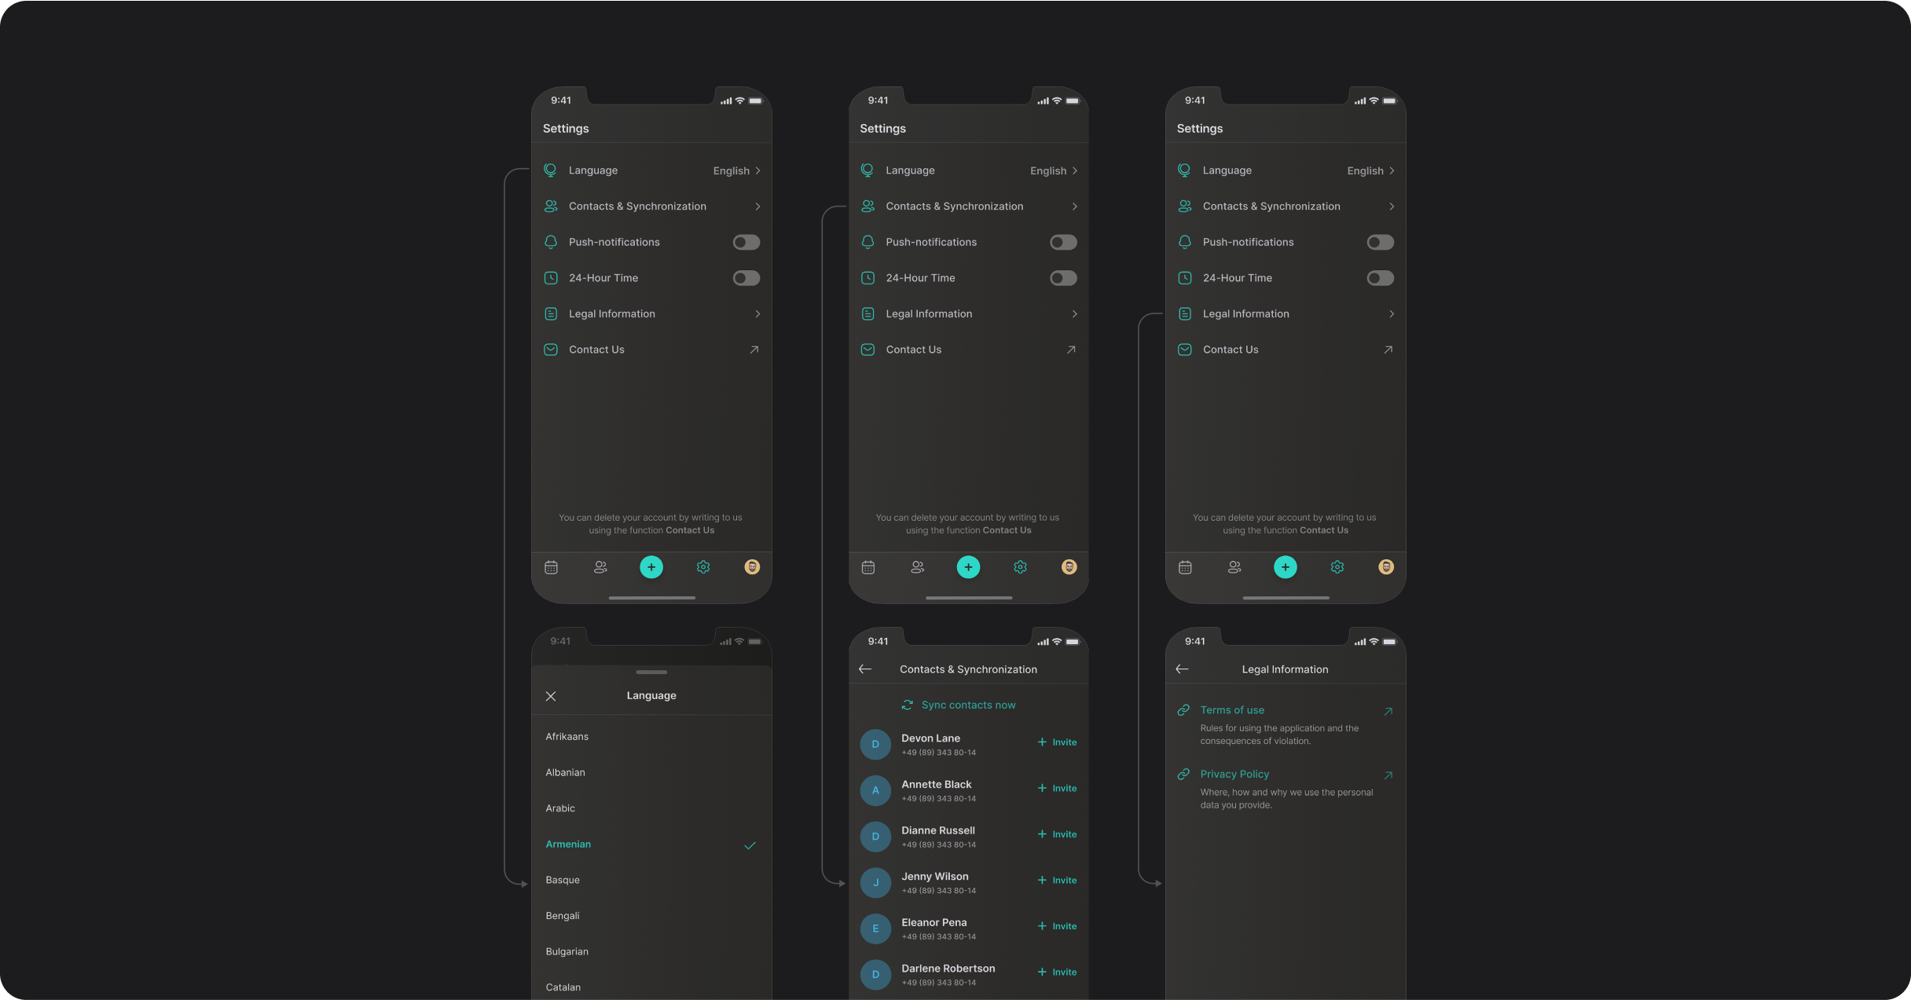Expand the Language English selector
This screenshot has height=1000, width=1911.
[735, 170]
